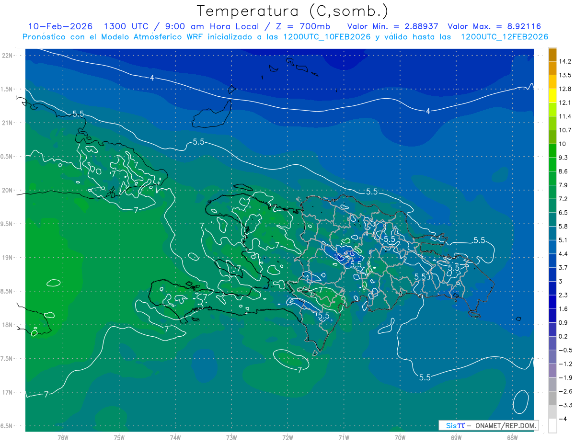Select the light green swatch between 10 and 10.7

(x=552, y=137)
